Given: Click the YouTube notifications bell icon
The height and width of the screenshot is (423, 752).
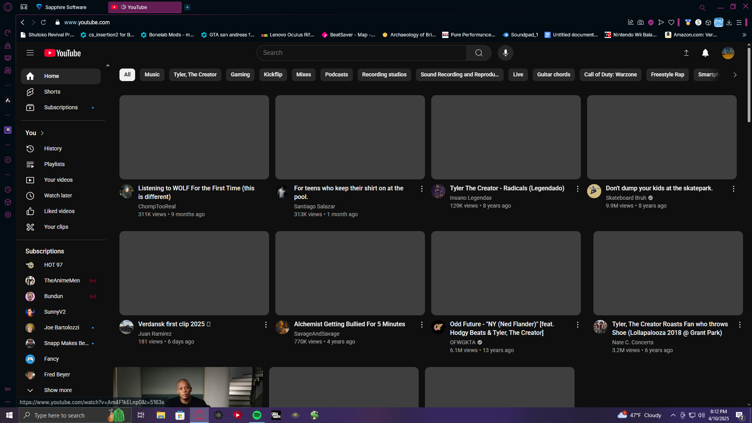Looking at the screenshot, I should 705,53.
